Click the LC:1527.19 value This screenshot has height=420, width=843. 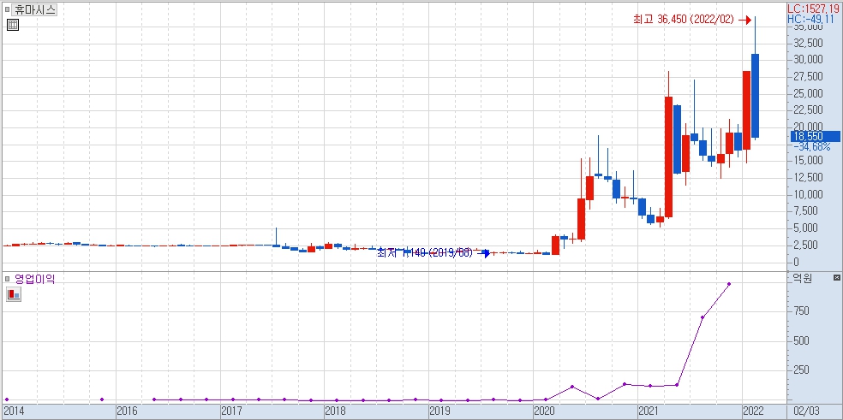tap(813, 9)
